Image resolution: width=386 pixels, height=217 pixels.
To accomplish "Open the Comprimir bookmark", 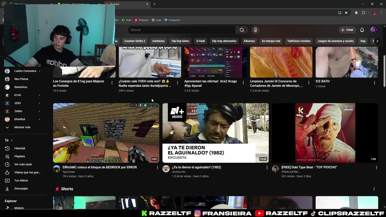I will click(172, 20).
